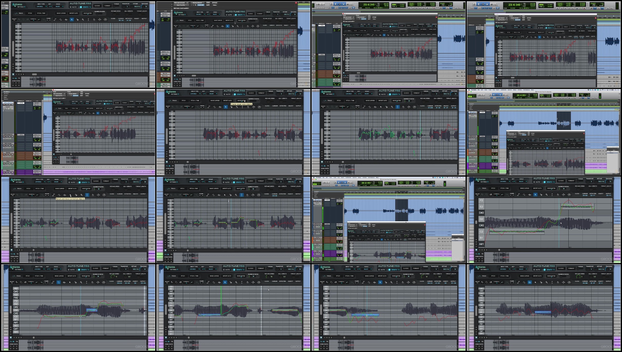
Task: Select Arrow tool in F2–A#1 keyboard frame
Action: point(535,195)
